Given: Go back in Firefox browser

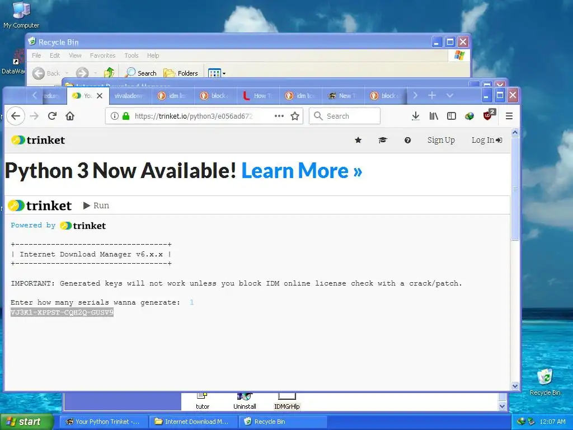Looking at the screenshot, I should click(16, 116).
